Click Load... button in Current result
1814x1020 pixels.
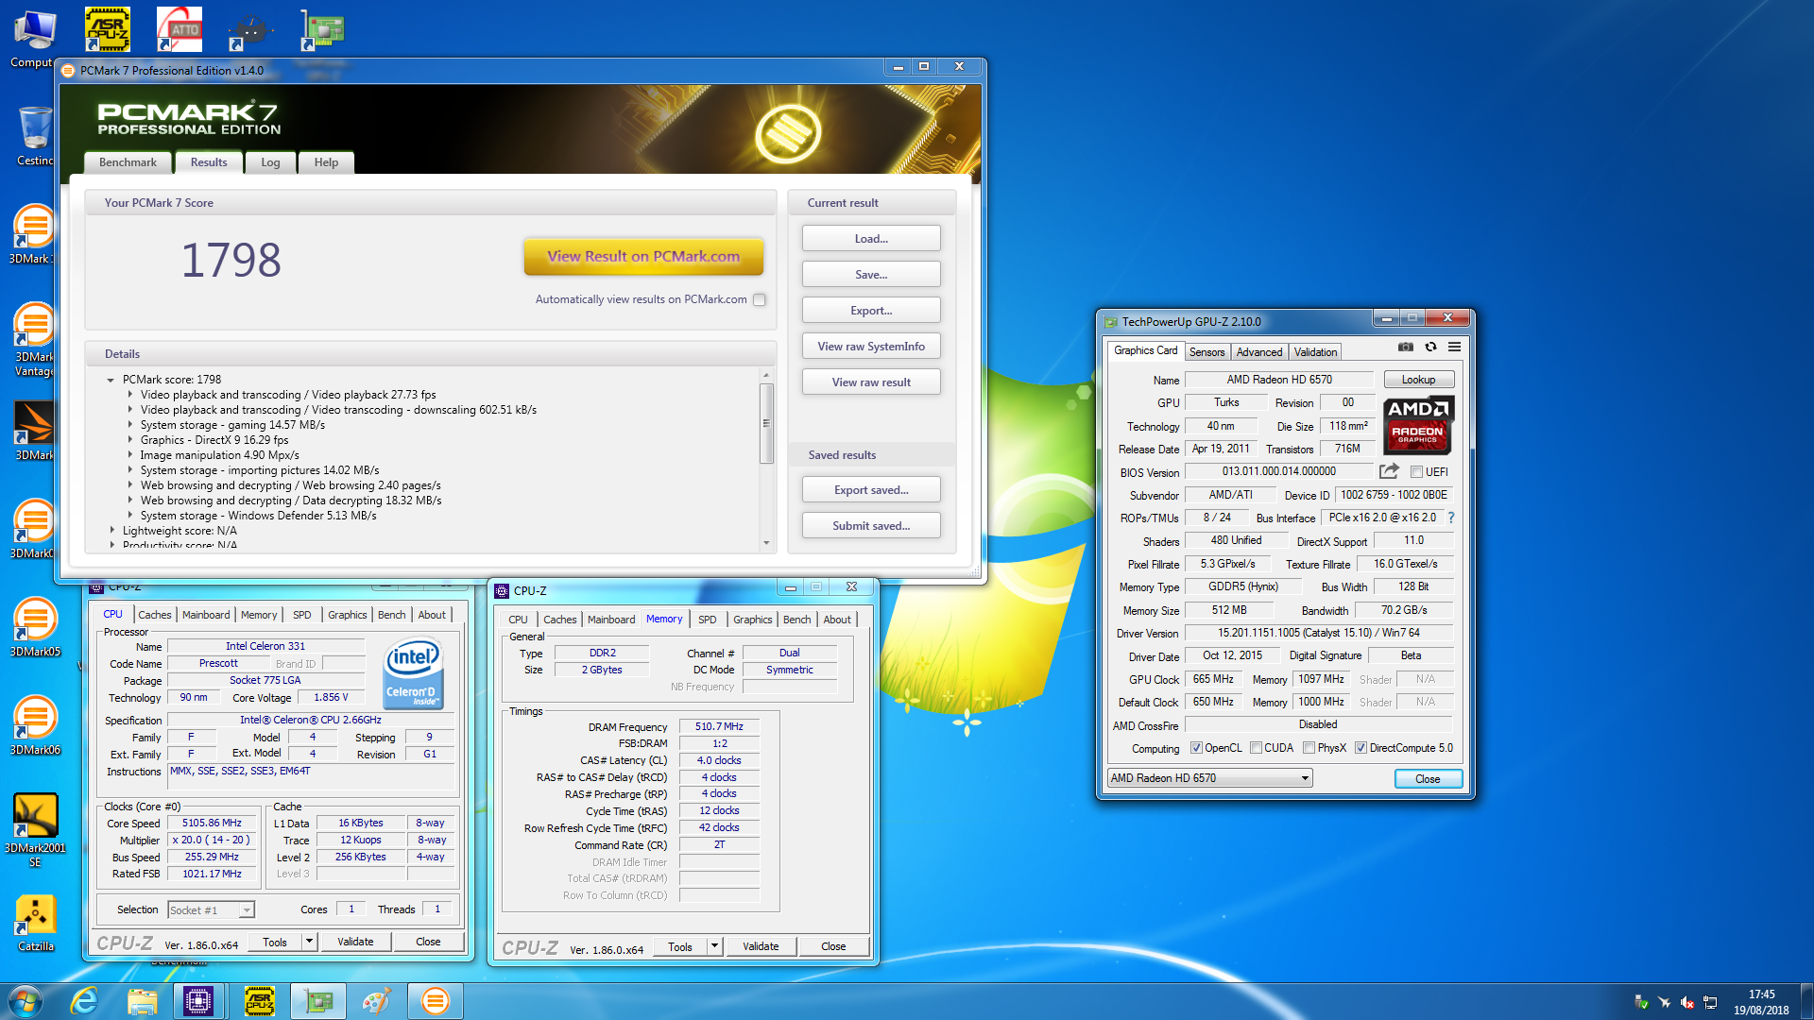pyautogui.click(x=871, y=239)
